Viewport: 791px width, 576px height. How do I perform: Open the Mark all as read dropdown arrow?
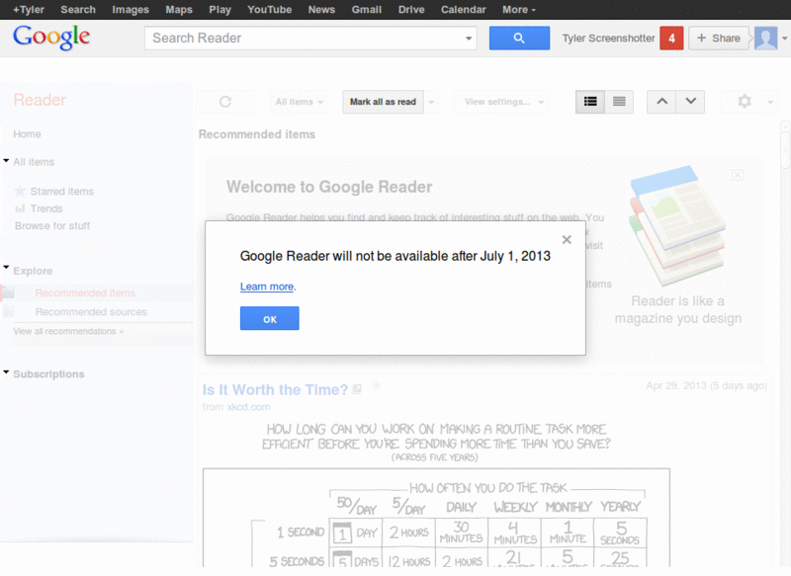pos(431,102)
